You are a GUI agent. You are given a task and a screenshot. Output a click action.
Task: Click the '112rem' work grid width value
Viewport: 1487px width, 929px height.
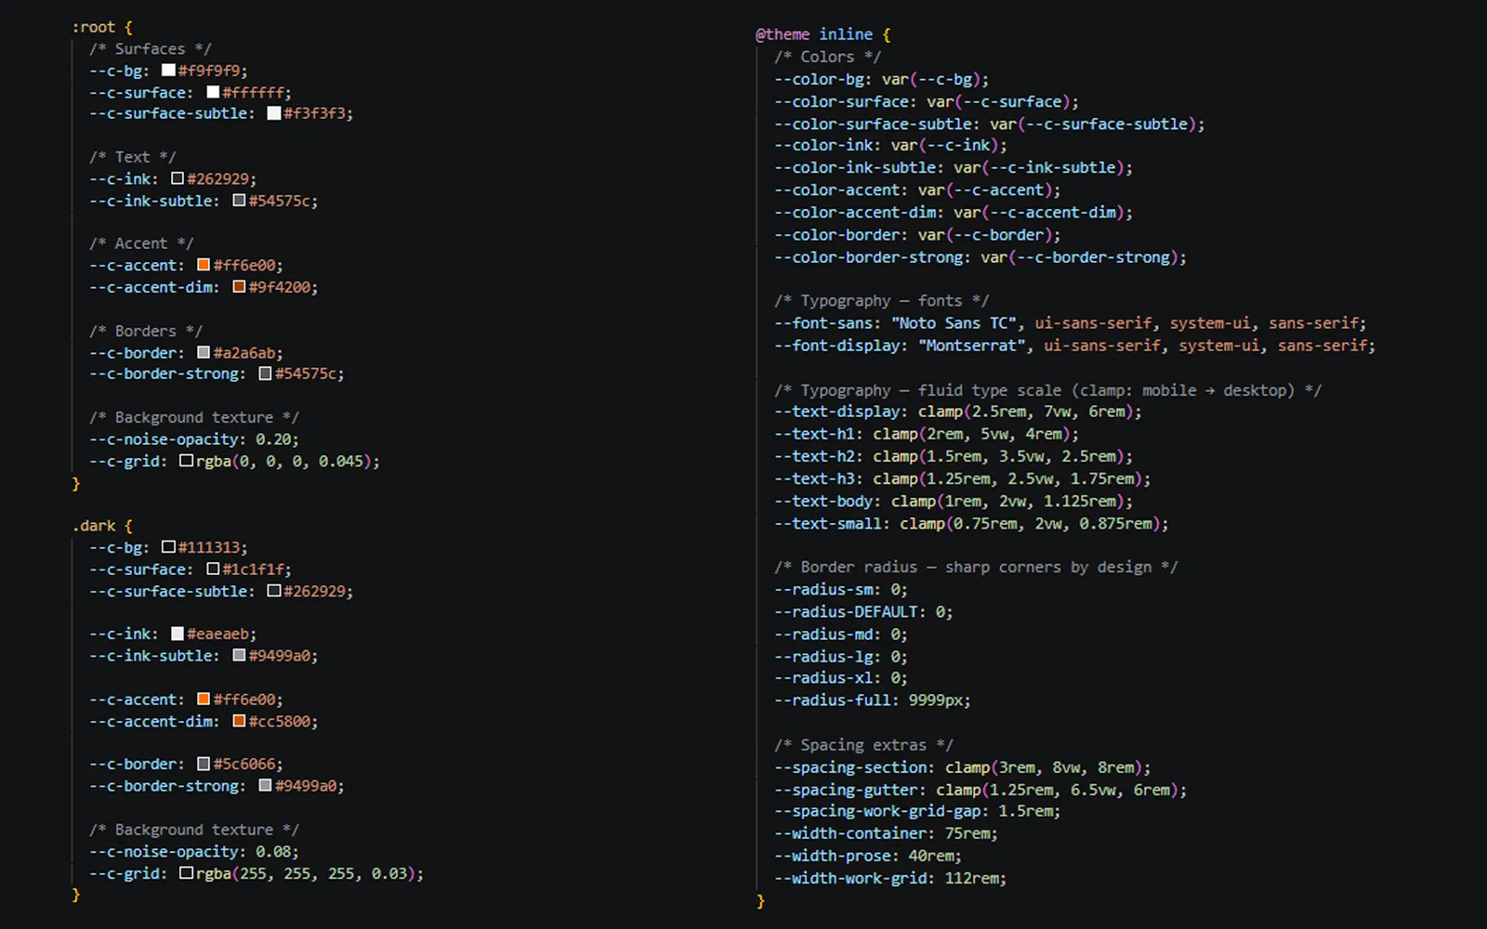tap(971, 878)
